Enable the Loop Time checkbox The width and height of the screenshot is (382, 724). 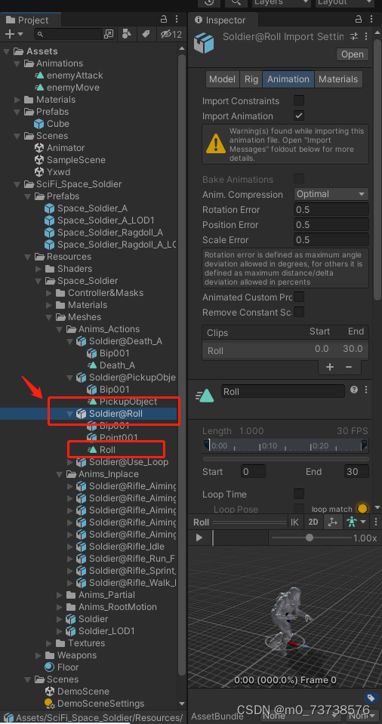[299, 494]
